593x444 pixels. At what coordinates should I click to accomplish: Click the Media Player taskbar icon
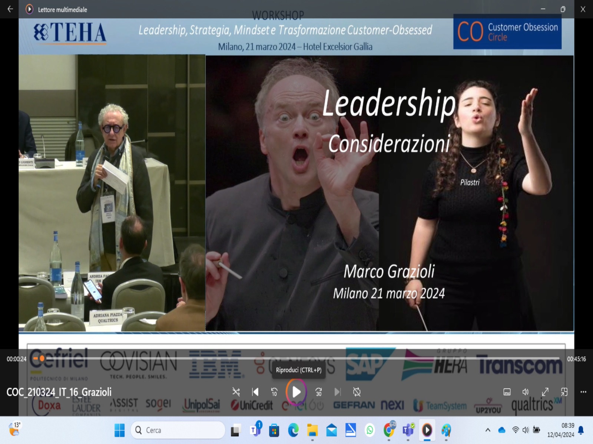427,430
